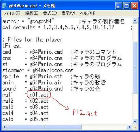Click the "p05.act" text
The image size is (140, 132).
[x=39, y=119]
